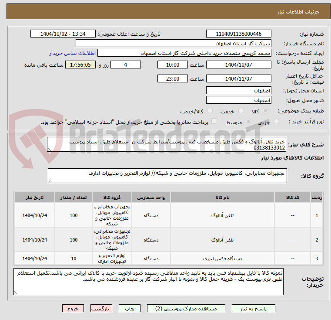Click the 'ردیف' column header
Viewport: 331px width, 320px height.
(317, 197)
